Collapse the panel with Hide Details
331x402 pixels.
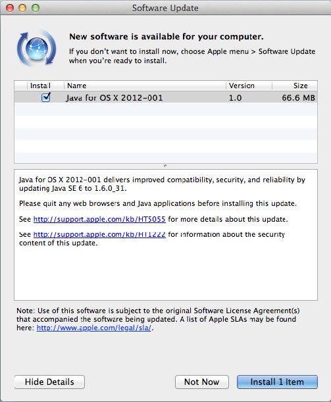49,382
